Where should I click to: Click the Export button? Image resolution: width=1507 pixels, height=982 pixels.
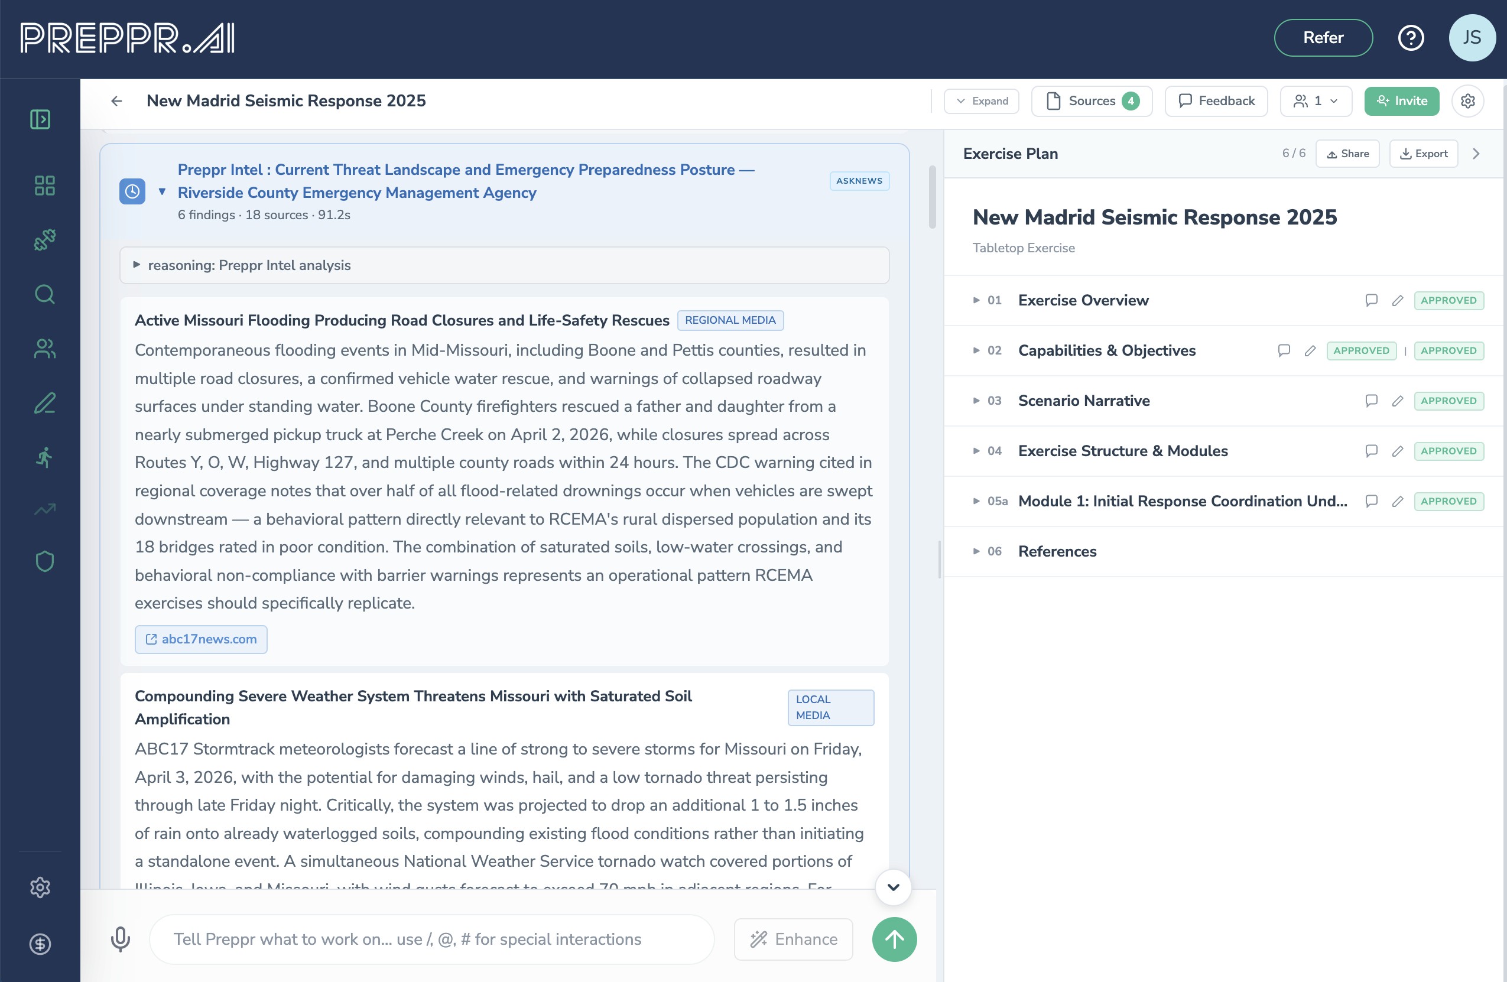click(1424, 154)
